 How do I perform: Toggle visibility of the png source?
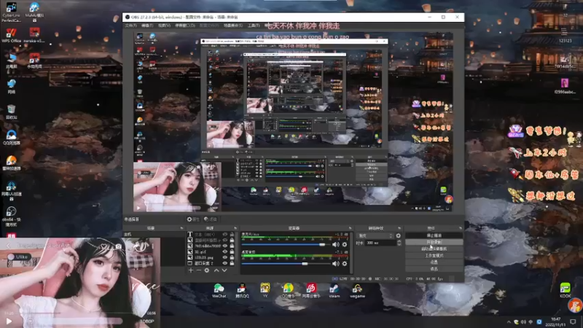coord(224,257)
